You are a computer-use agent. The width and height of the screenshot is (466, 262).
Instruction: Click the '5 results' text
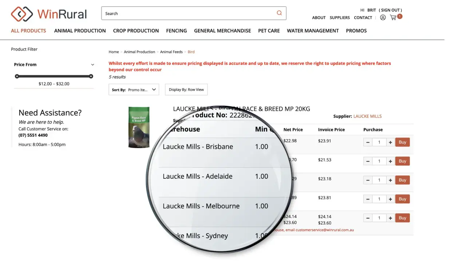tap(117, 77)
